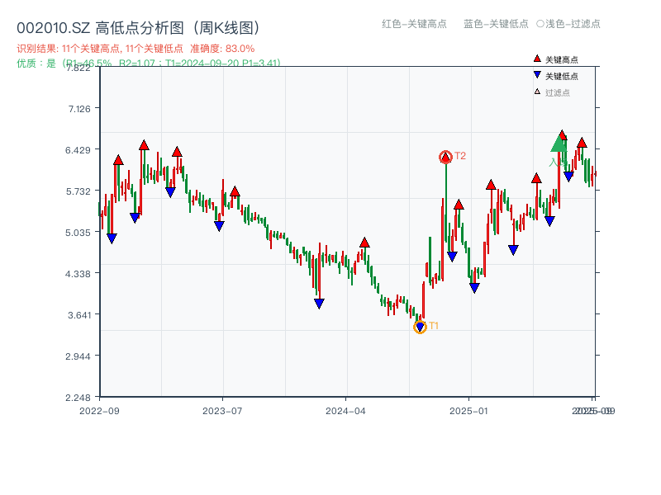Click the lowest blue triangle before 2024-04
The image size is (661, 495).
(x=318, y=304)
